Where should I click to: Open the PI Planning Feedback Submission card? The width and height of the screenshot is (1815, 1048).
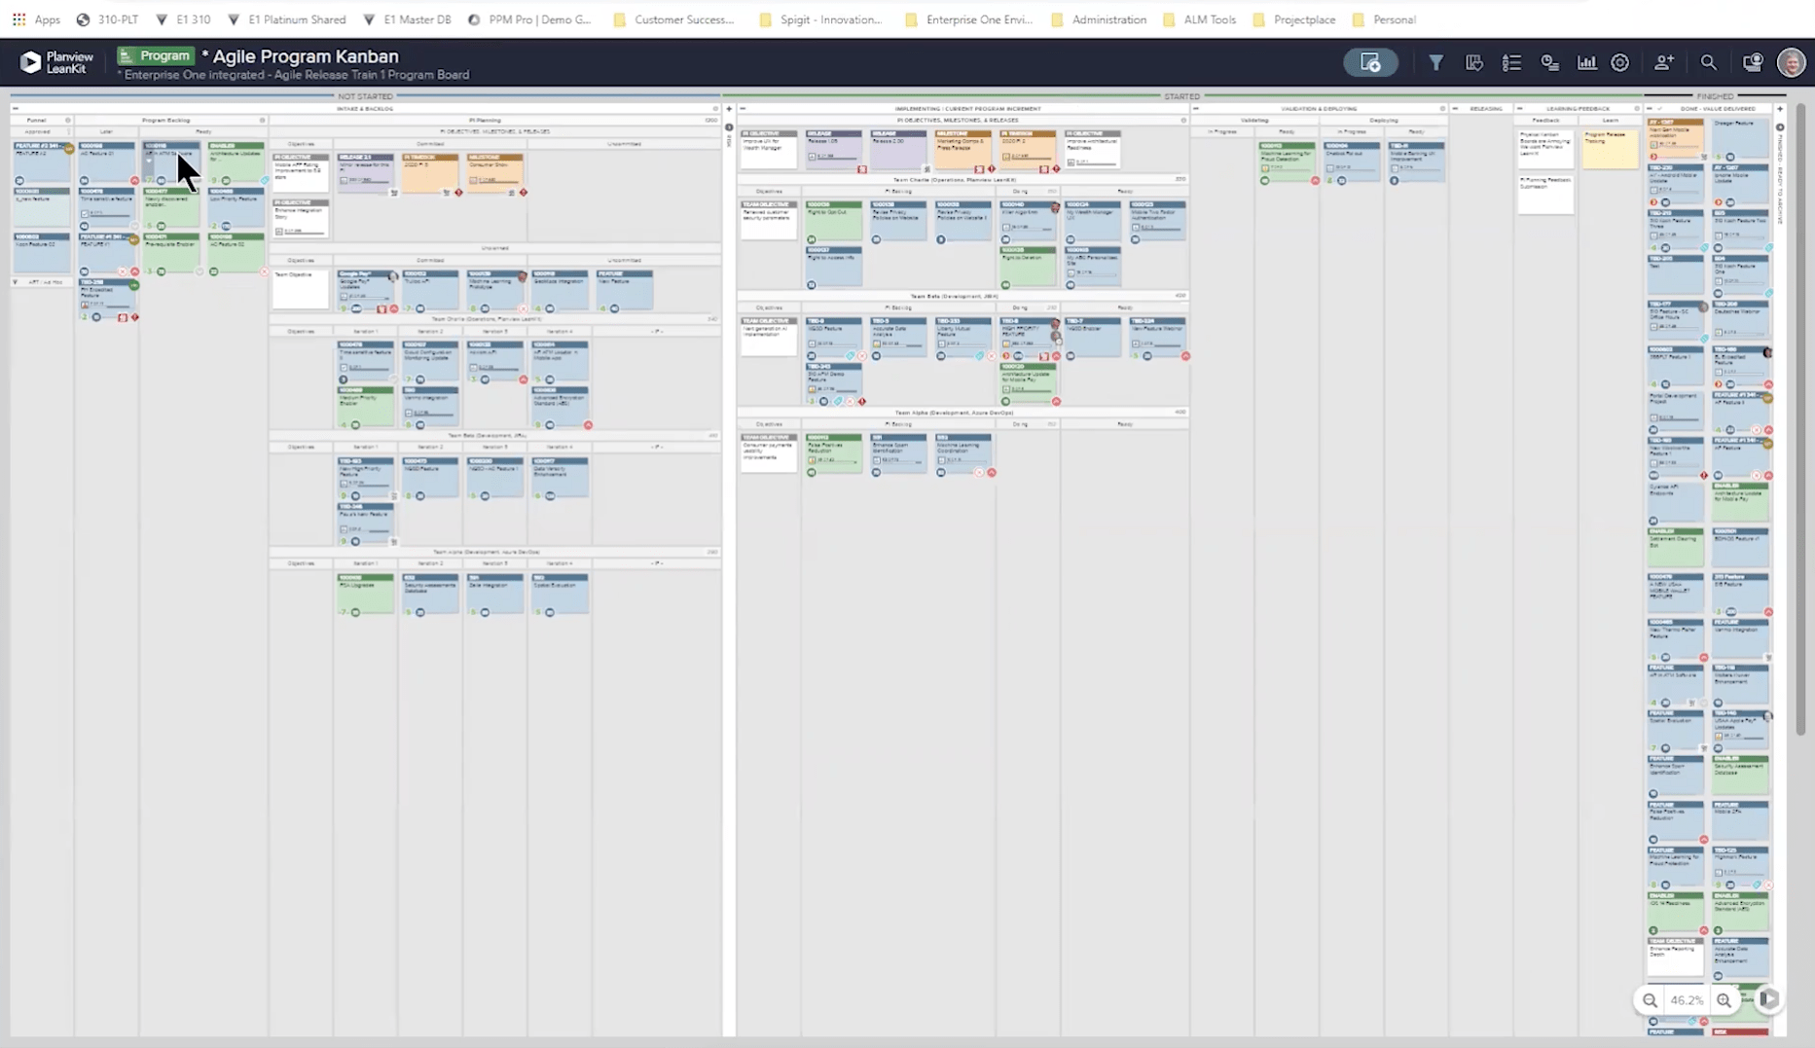(x=1545, y=194)
